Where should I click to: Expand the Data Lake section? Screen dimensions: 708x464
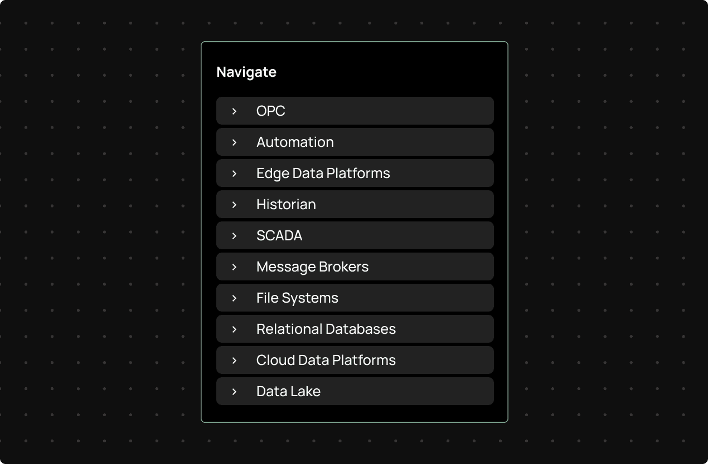tap(234, 391)
